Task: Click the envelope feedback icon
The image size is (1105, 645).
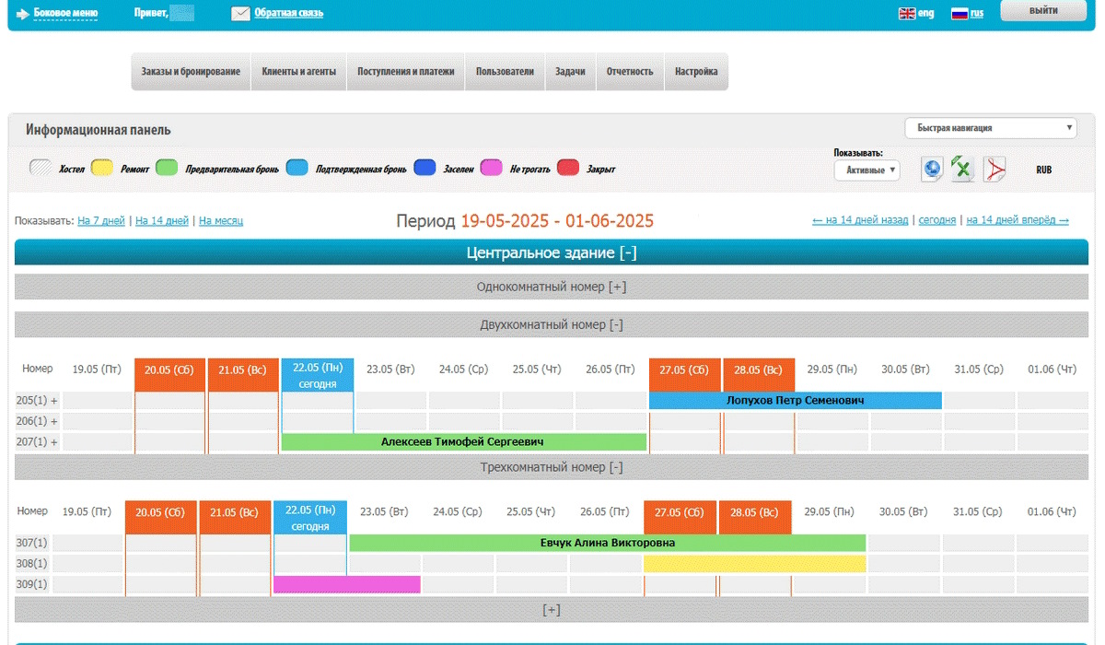Action: [x=240, y=13]
